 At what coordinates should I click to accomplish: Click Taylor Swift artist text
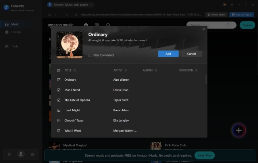coord(121,100)
